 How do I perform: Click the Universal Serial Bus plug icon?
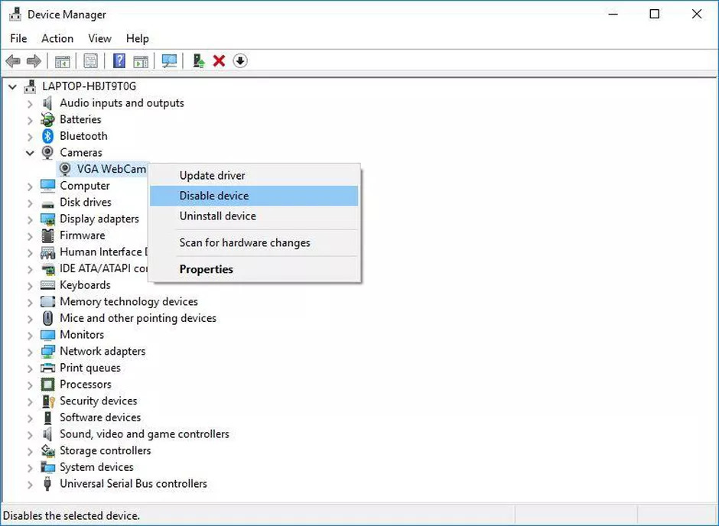pyautogui.click(x=47, y=484)
